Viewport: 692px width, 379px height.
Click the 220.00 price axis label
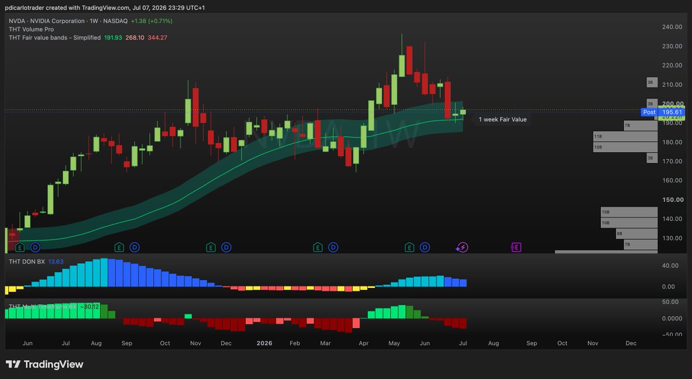pyautogui.click(x=672, y=65)
